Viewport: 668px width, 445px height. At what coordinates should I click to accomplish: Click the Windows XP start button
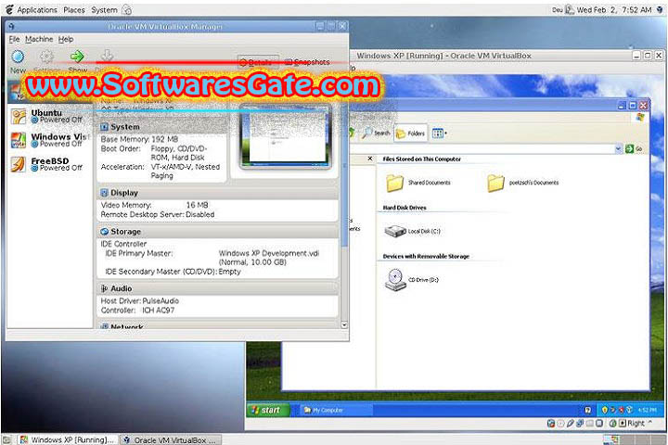click(268, 410)
